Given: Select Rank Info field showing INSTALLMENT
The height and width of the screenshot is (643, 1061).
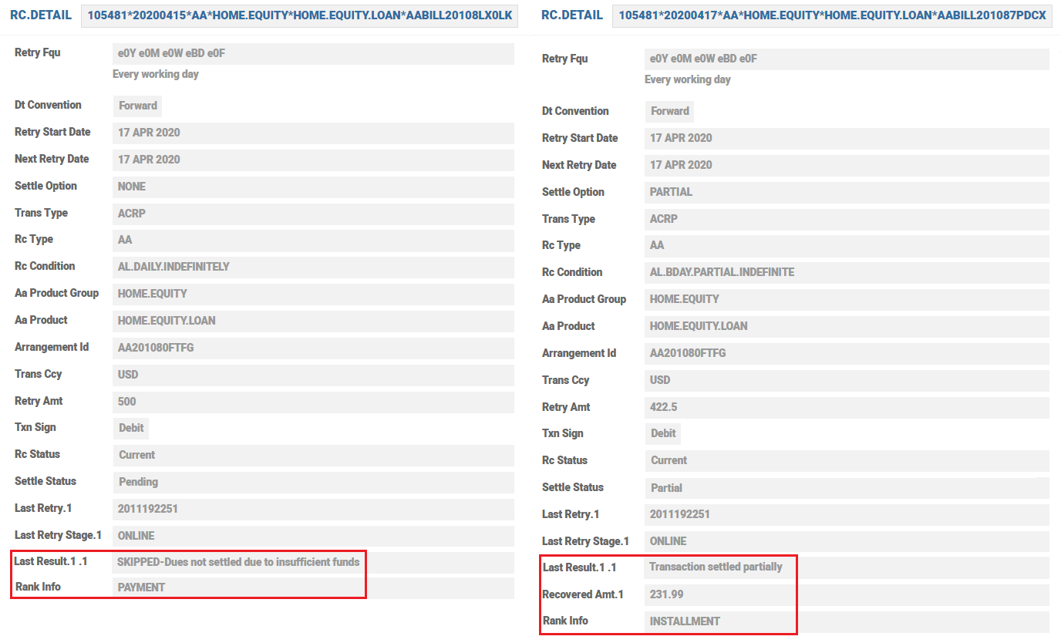Looking at the screenshot, I should (846, 621).
